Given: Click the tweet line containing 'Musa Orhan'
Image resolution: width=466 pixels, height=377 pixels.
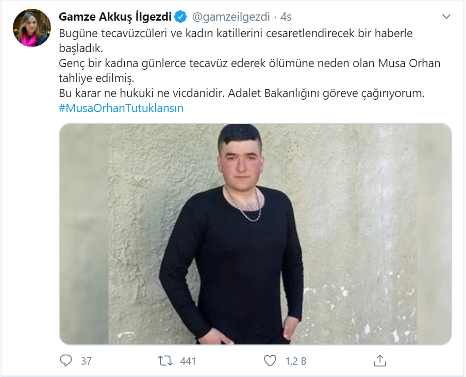Looking at the screenshot, I should coord(249,64).
